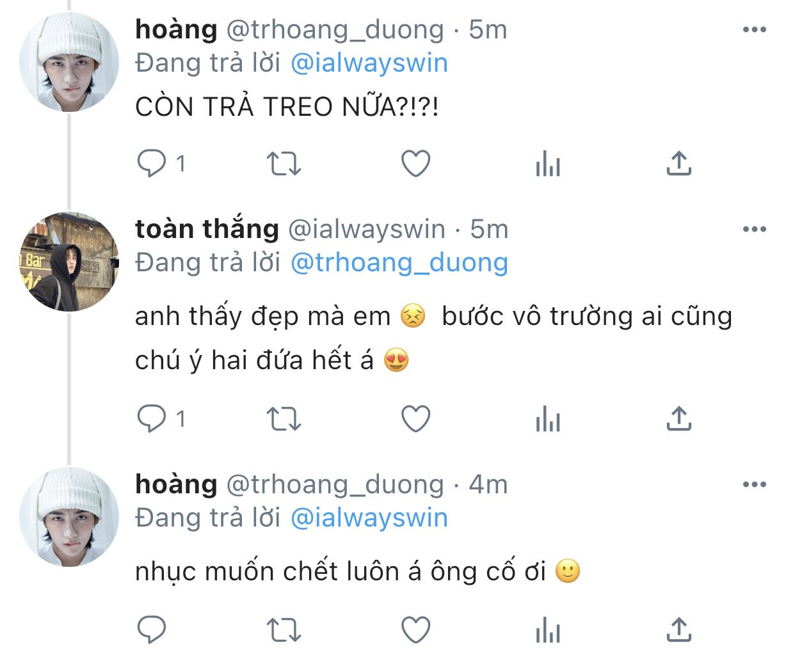Open the @trhoang_duong mention link
795x659 pixels.
399,263
